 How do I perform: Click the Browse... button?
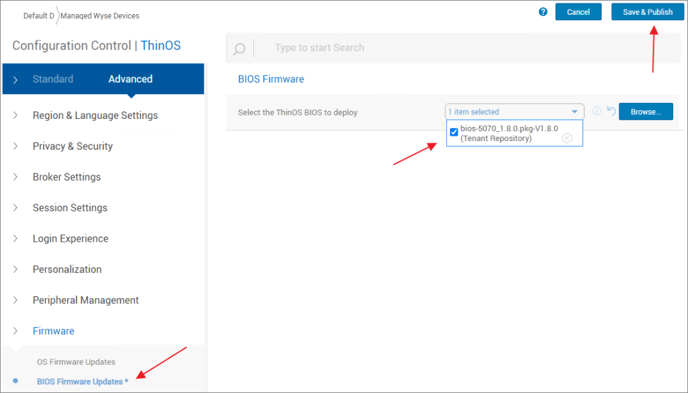(646, 112)
